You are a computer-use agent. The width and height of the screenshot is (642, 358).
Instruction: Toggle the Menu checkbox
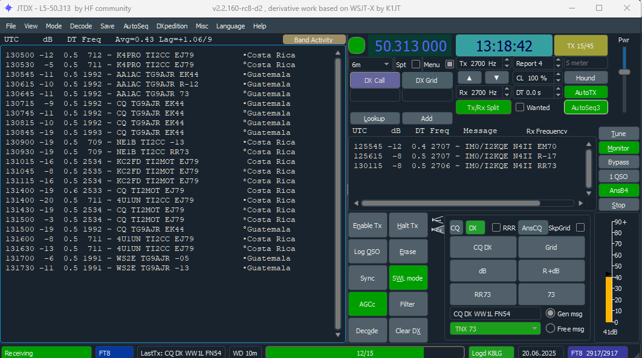450,64
